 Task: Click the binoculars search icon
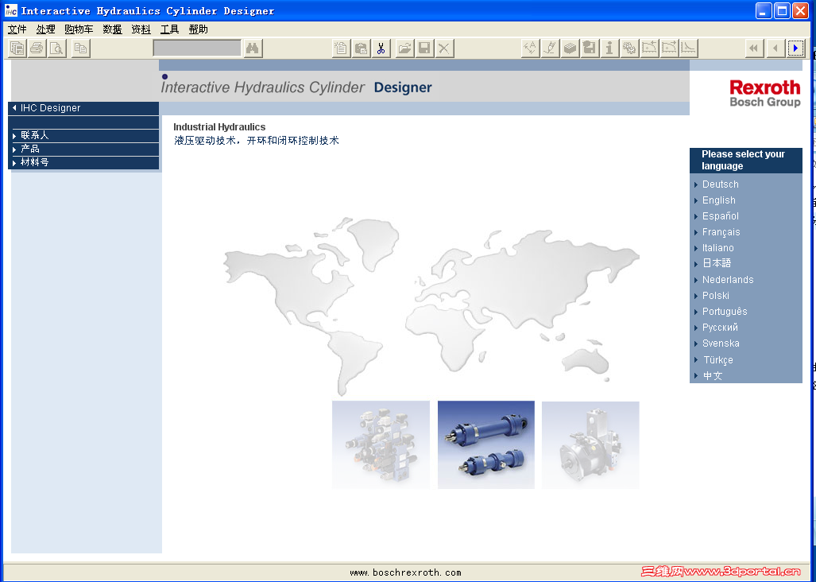click(x=253, y=48)
